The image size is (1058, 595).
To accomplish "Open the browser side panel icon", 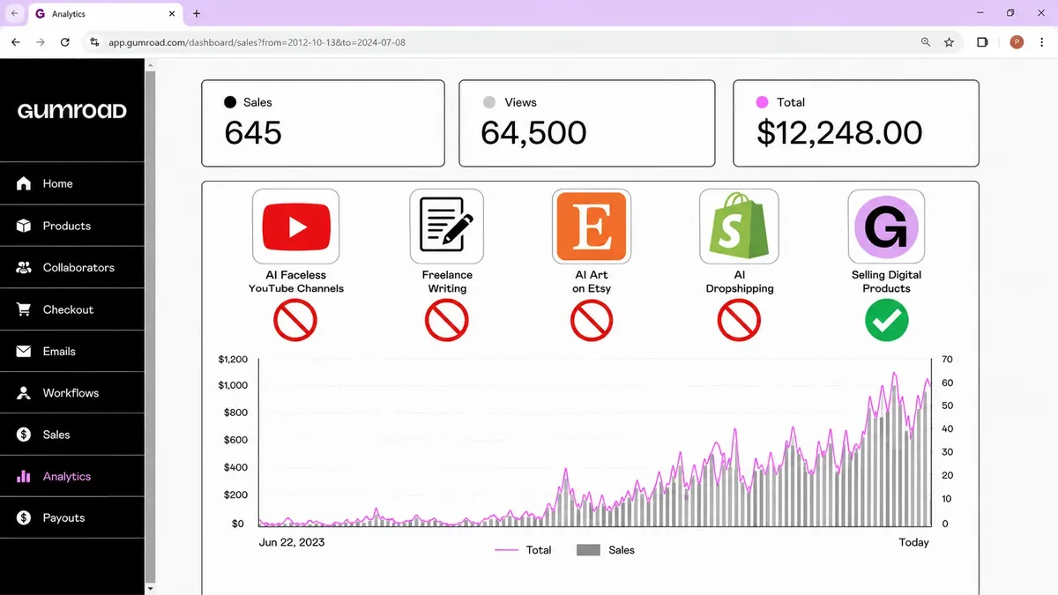I will (982, 42).
